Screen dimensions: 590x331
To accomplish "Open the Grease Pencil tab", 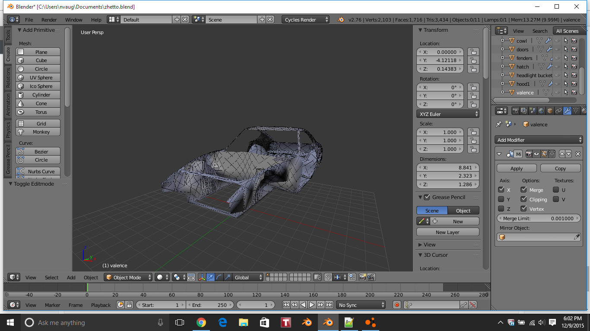I will pos(8,159).
